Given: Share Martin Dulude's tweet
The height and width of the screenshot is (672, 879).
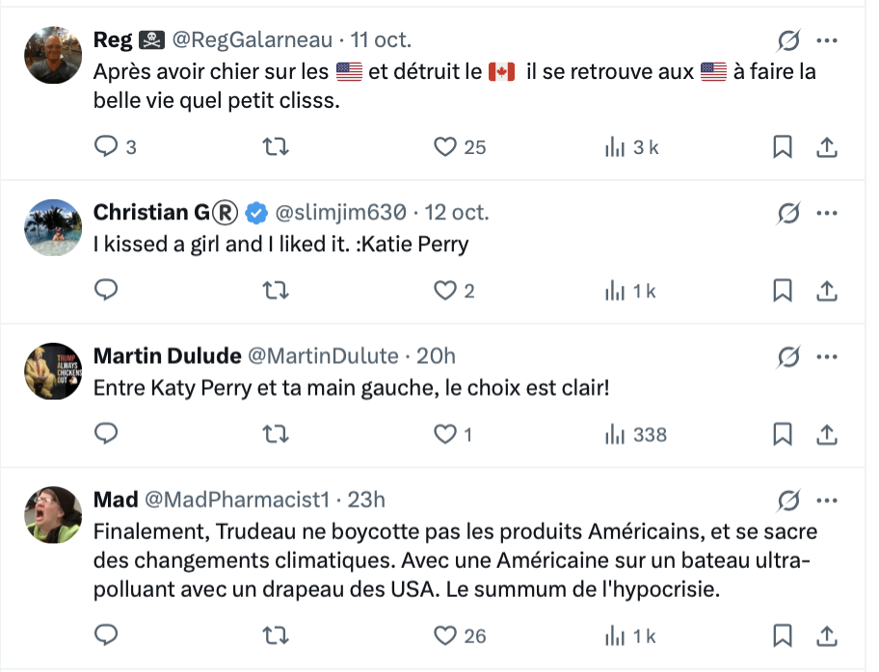Looking at the screenshot, I should pyautogui.click(x=826, y=434).
